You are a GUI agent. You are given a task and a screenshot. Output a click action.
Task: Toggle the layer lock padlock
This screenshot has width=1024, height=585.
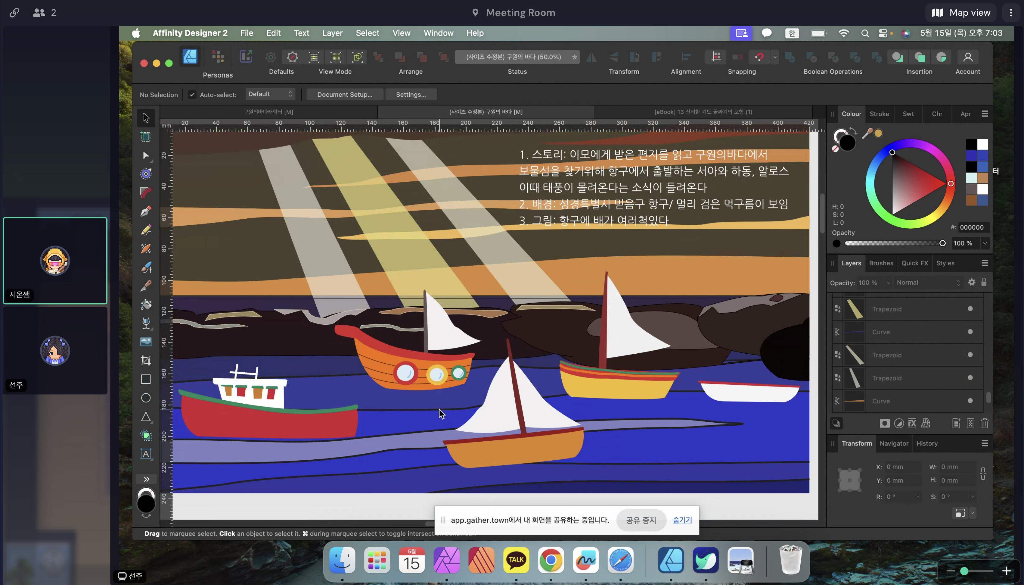coord(984,282)
